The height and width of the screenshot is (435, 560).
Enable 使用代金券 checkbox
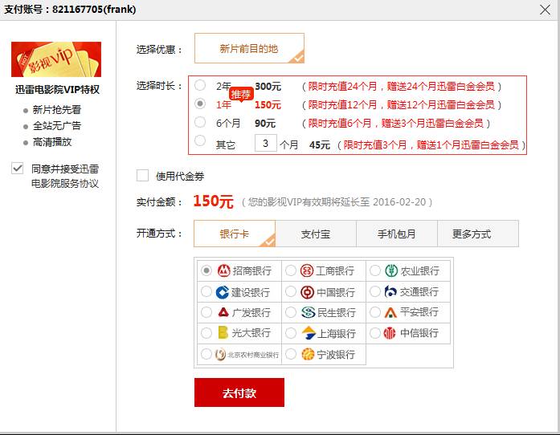[x=142, y=175]
